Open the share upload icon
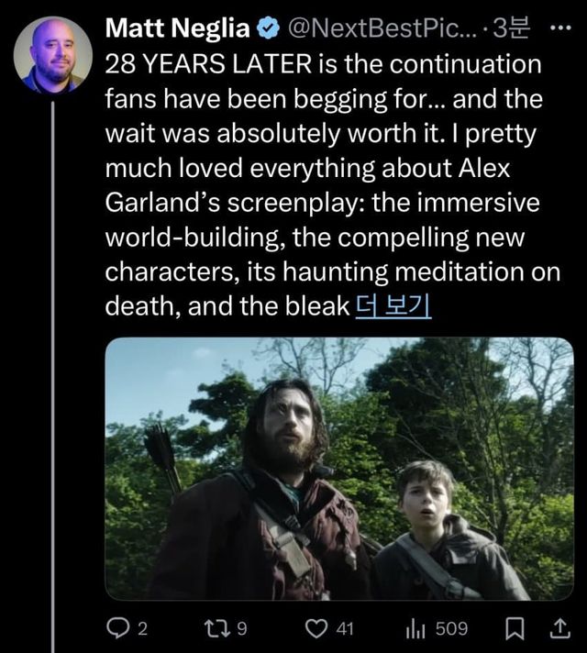 (x=559, y=629)
